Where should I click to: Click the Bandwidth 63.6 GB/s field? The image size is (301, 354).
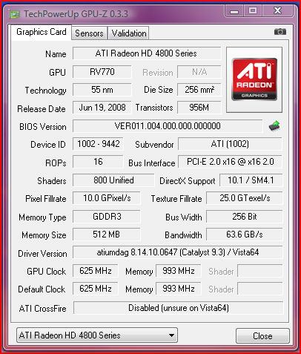click(x=245, y=235)
